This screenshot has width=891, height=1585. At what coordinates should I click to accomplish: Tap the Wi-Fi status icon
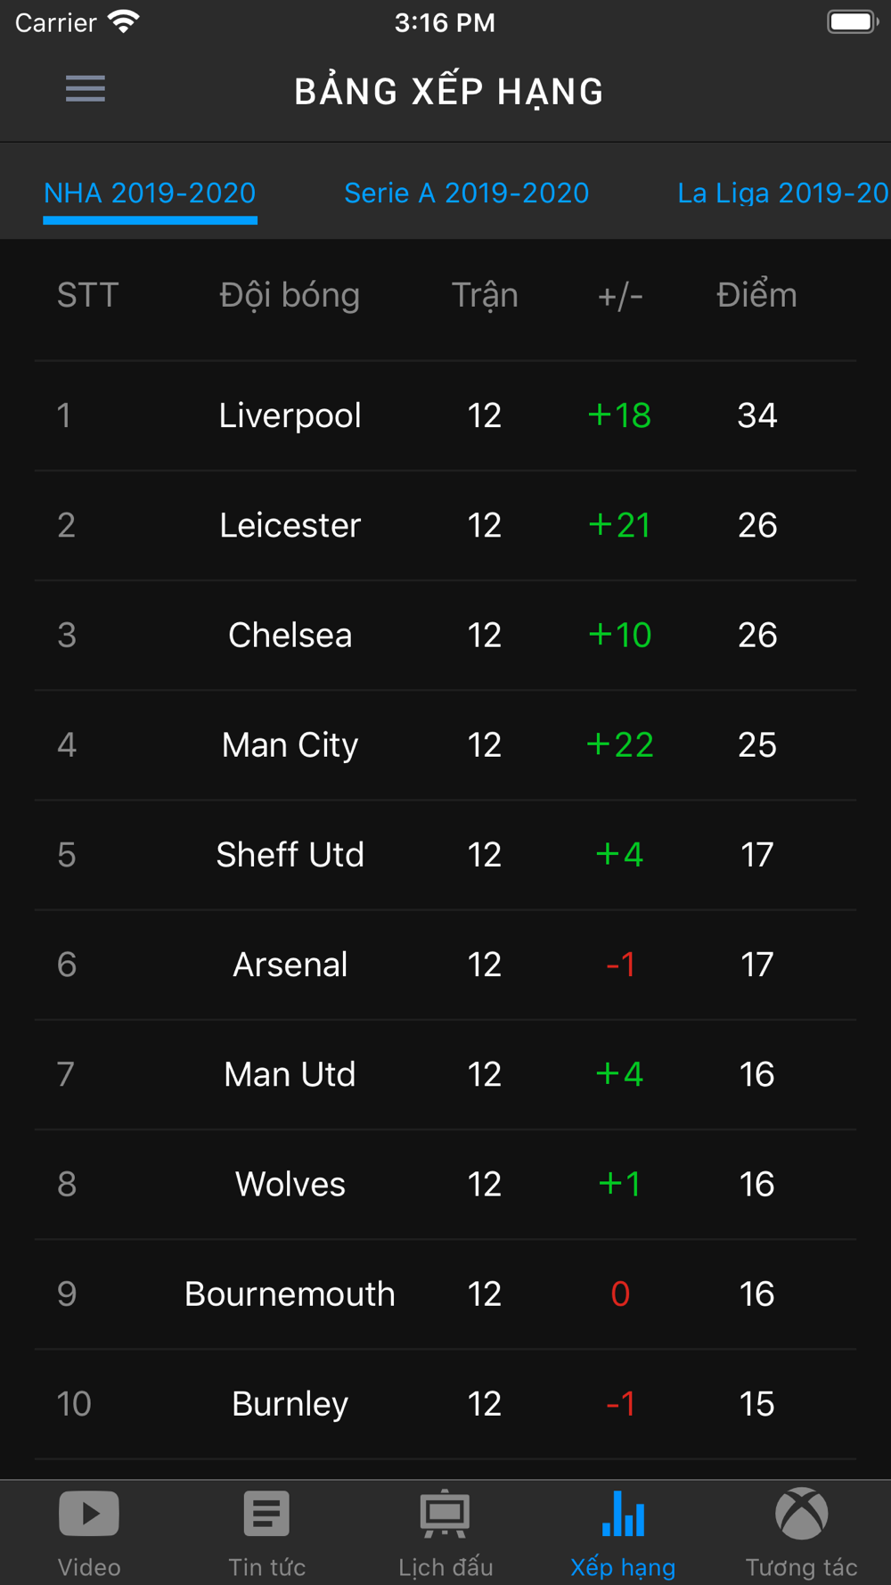[124, 21]
